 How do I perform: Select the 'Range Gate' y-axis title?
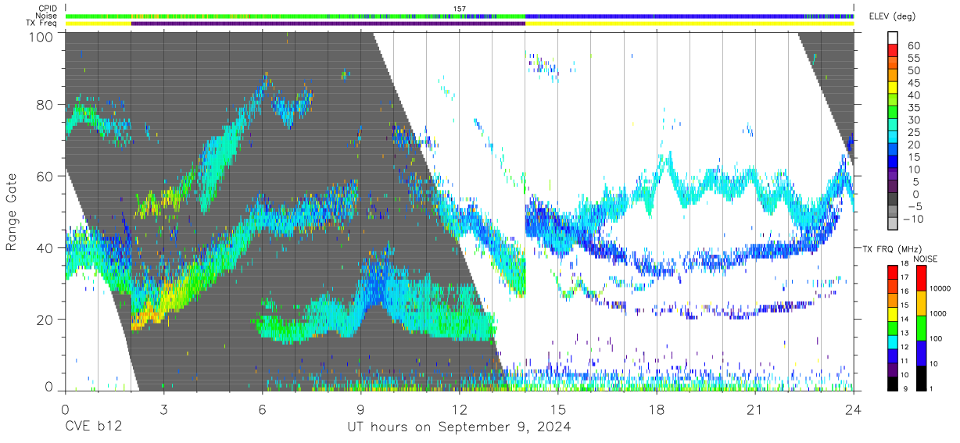(x=12, y=213)
